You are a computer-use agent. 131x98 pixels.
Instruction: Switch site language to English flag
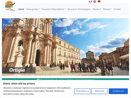pos(95,2)
